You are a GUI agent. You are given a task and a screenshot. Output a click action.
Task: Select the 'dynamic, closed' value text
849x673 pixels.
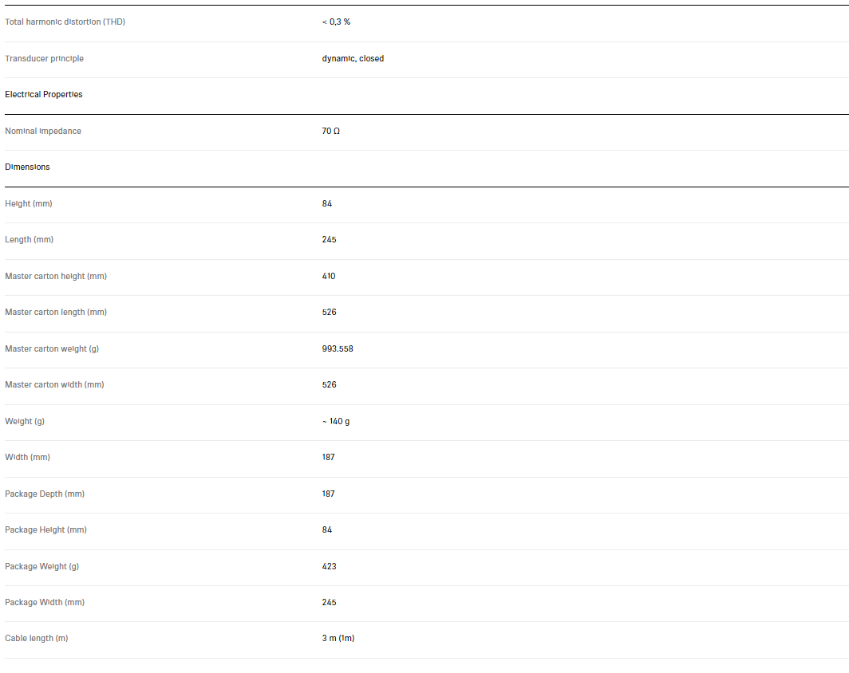353,58
